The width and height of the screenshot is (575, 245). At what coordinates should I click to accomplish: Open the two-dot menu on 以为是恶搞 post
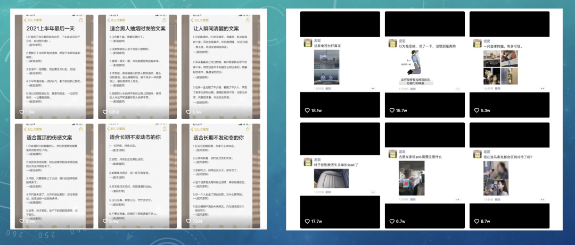pyautogui.click(x=458, y=89)
